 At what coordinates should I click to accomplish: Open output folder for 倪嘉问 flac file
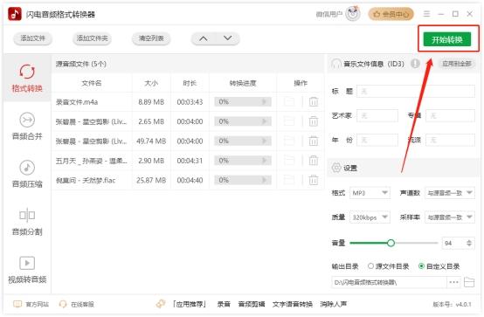pyautogui.click(x=289, y=180)
